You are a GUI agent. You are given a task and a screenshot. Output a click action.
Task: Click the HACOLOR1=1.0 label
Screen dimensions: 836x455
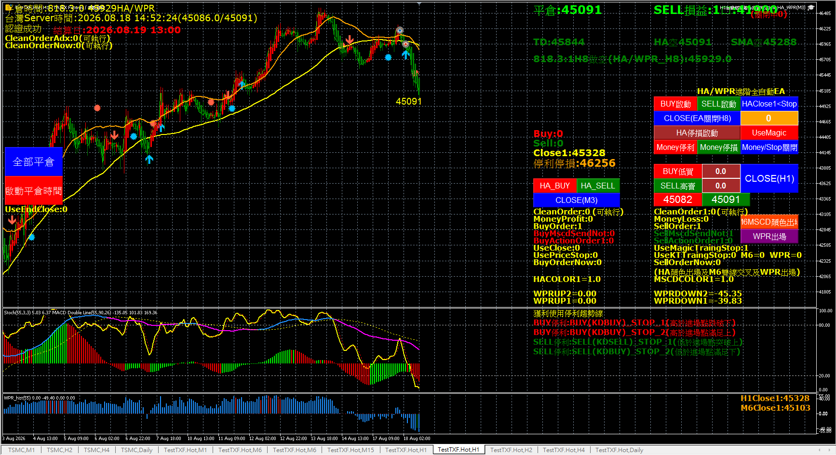coord(567,279)
